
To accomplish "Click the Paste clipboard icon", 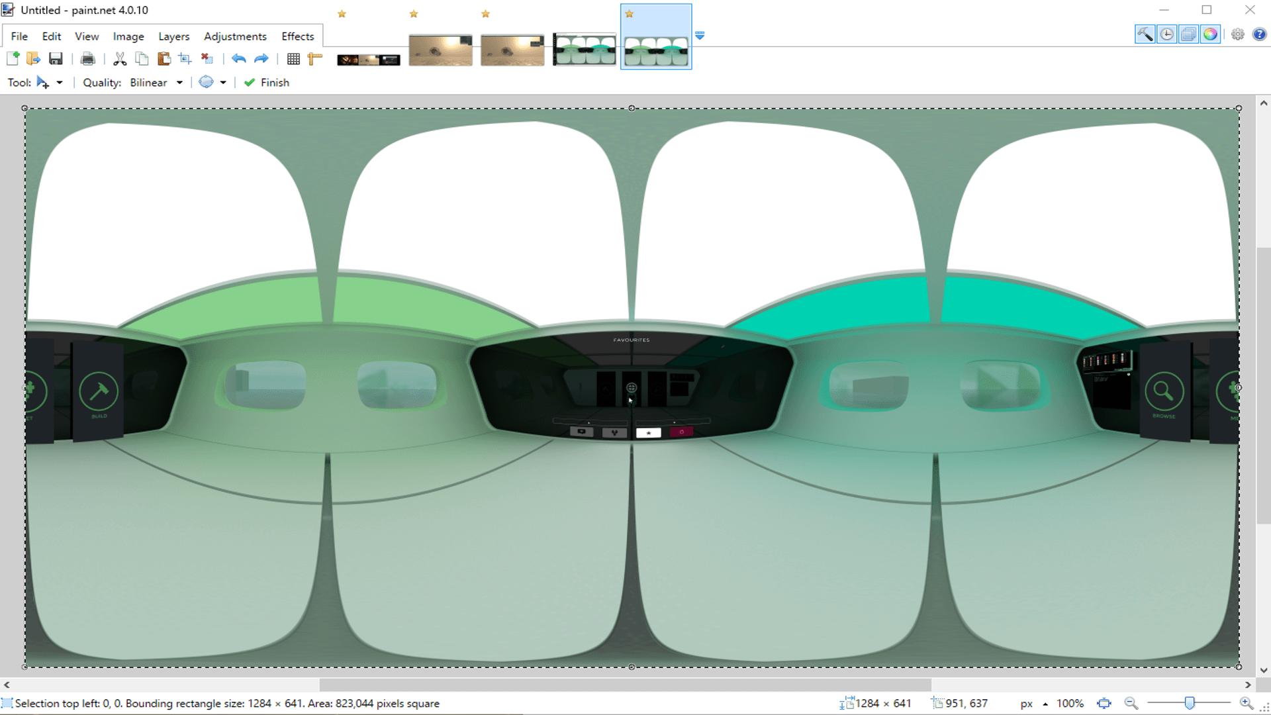I will 164,59.
